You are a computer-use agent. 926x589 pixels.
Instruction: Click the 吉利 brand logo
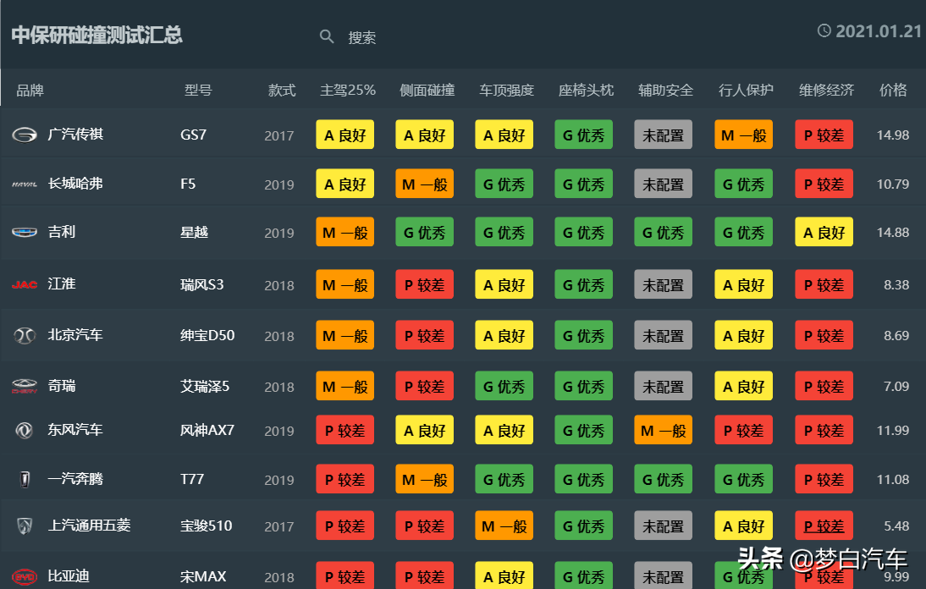(25, 233)
